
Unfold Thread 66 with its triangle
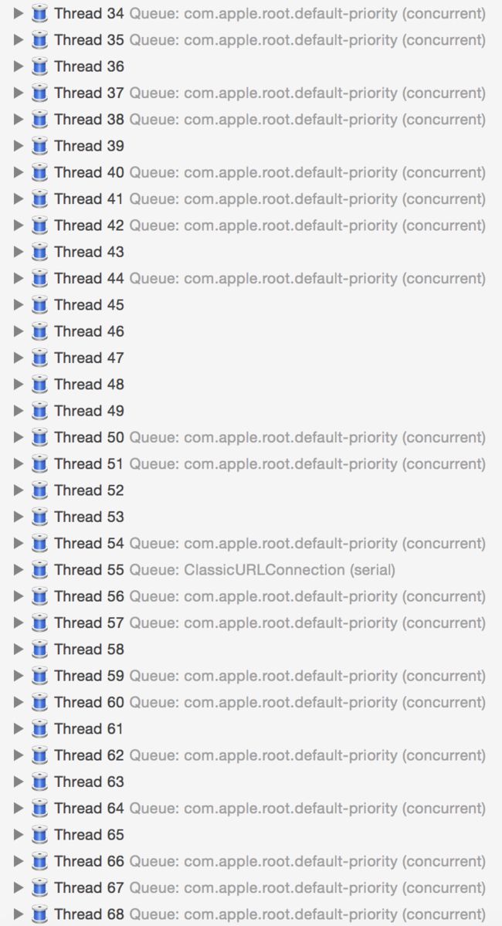coord(19,861)
